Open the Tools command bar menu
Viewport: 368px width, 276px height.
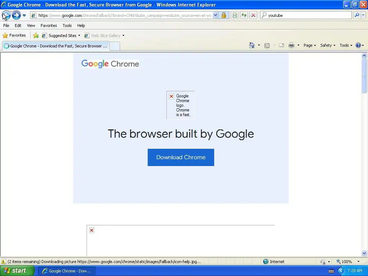pos(346,46)
